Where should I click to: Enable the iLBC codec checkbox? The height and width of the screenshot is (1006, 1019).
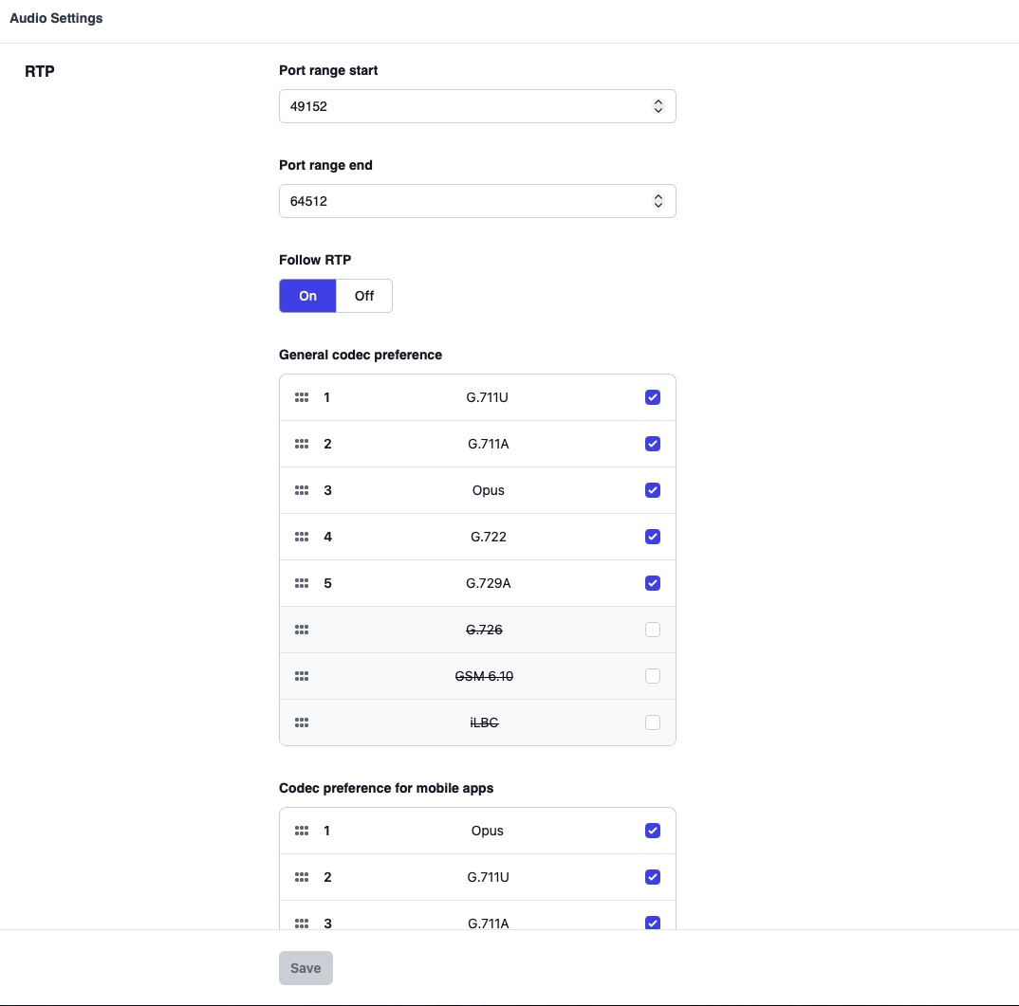pyautogui.click(x=653, y=722)
